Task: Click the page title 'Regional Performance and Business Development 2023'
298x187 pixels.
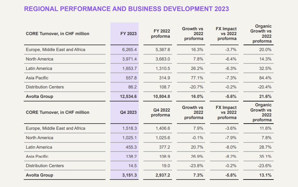Action: (x=127, y=9)
